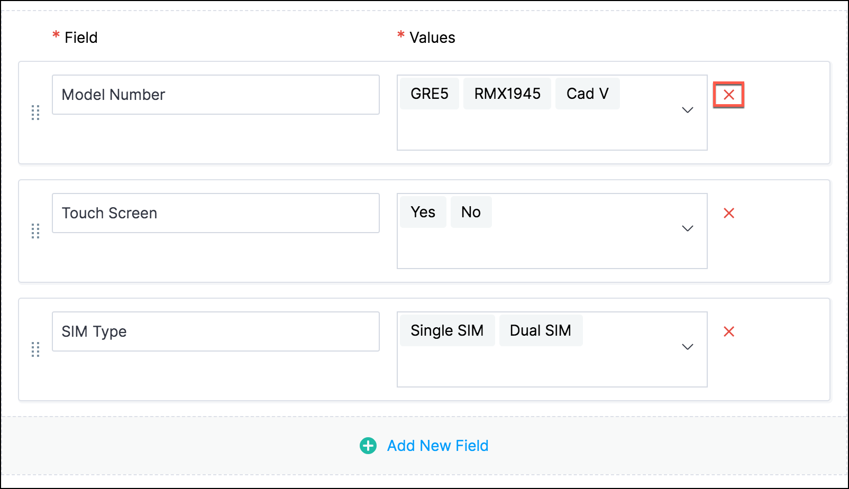Click the SIM Type row drag handle

[x=35, y=349]
